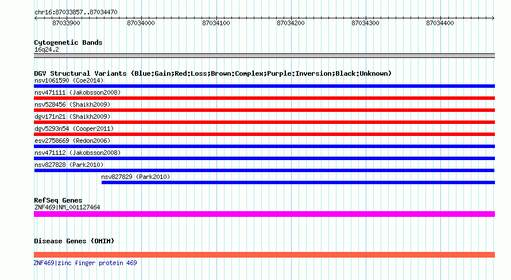Click the blue nsv827829 Park2010 bar
The width and height of the screenshot is (511, 280).
(x=298, y=182)
